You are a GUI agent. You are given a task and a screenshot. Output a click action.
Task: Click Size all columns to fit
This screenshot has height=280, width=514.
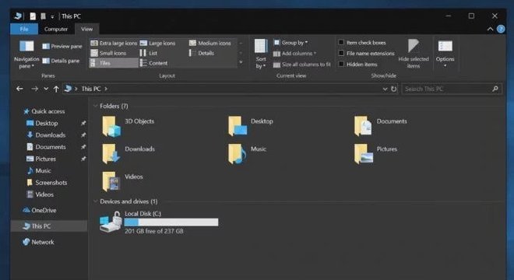[302, 65]
